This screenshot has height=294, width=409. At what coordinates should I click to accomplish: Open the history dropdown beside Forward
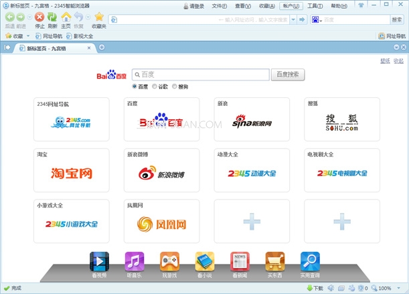point(29,17)
